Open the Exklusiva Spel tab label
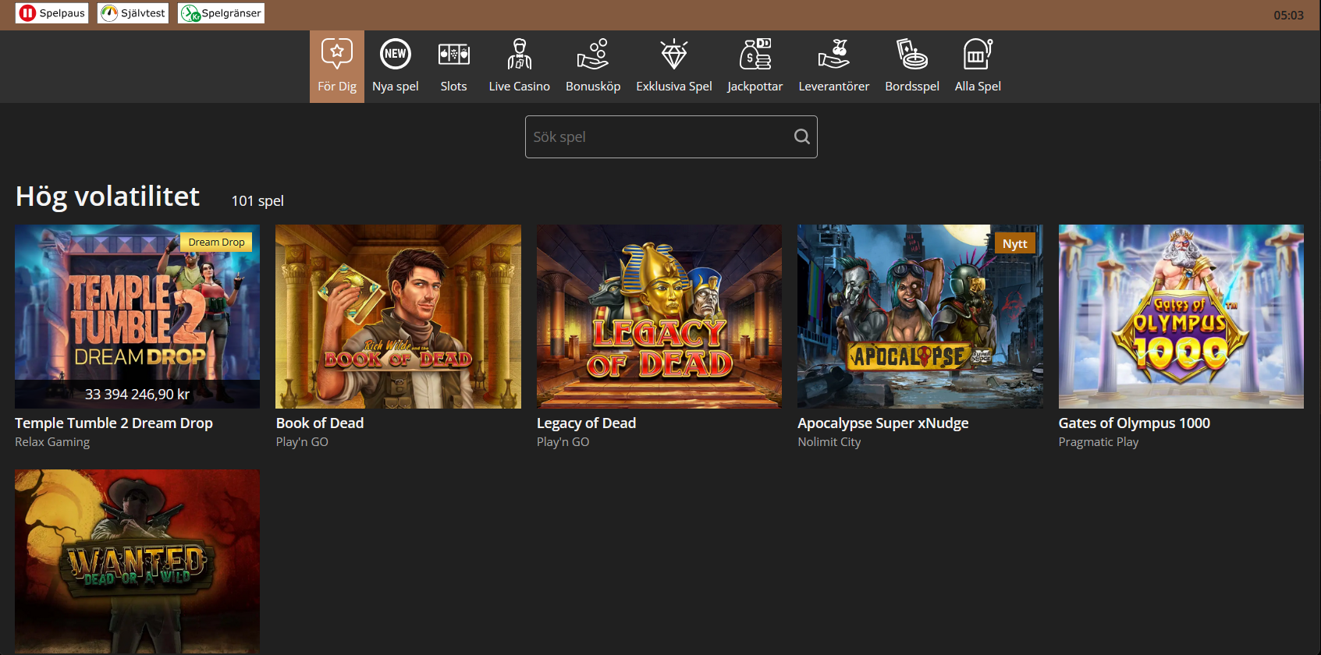 click(x=674, y=87)
